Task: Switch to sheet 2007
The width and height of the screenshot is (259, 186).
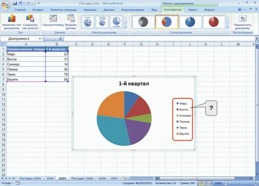Action: point(114,178)
